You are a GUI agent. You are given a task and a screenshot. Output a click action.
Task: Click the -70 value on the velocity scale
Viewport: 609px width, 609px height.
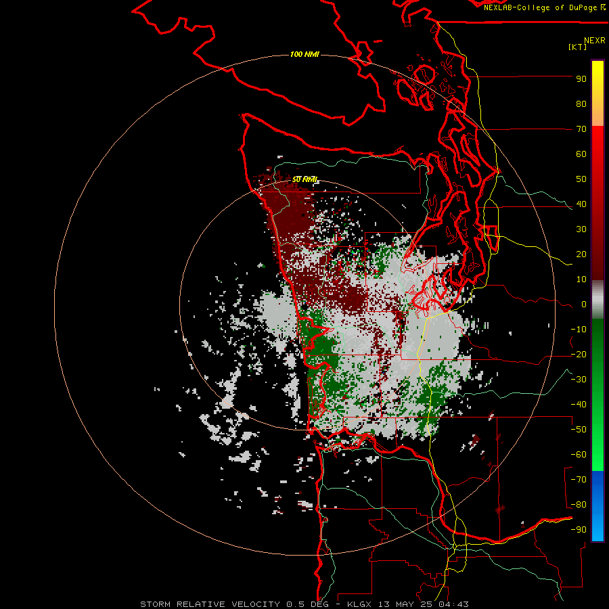pyautogui.click(x=579, y=480)
